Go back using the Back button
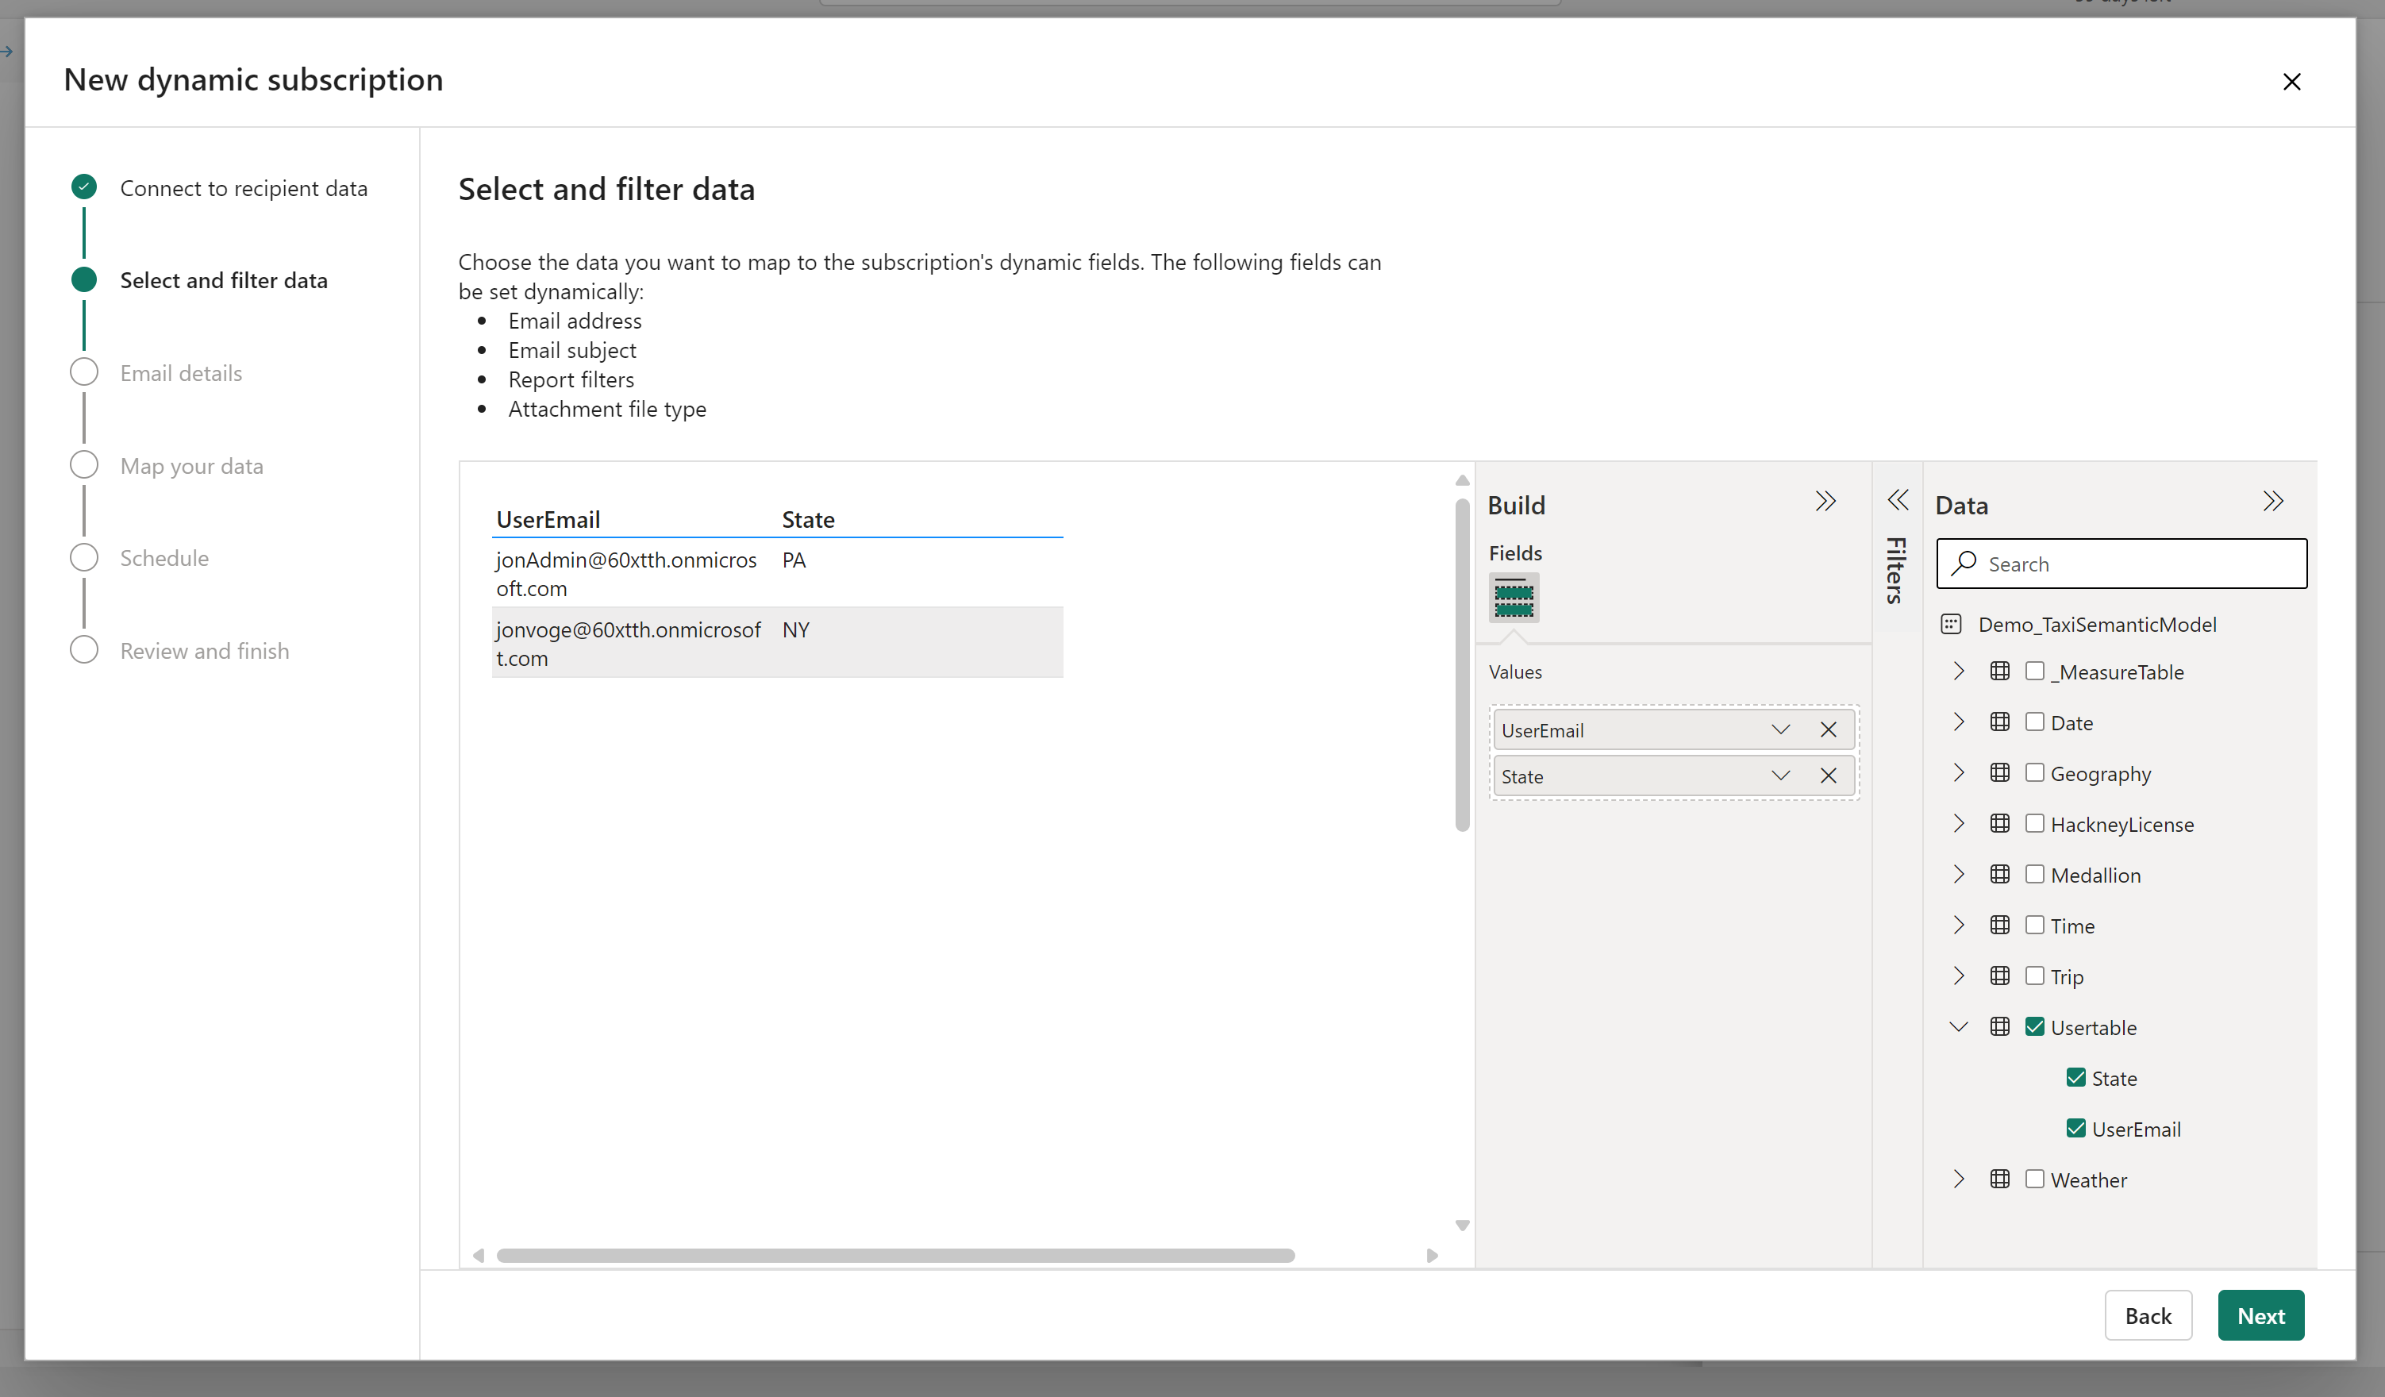Screen dimensions: 2385x1397 pyautogui.click(x=2148, y=1314)
